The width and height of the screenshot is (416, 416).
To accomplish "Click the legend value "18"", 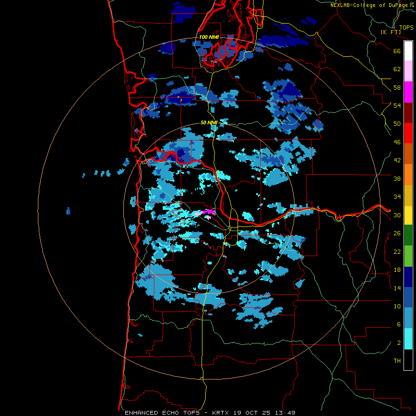I will 397,270.
